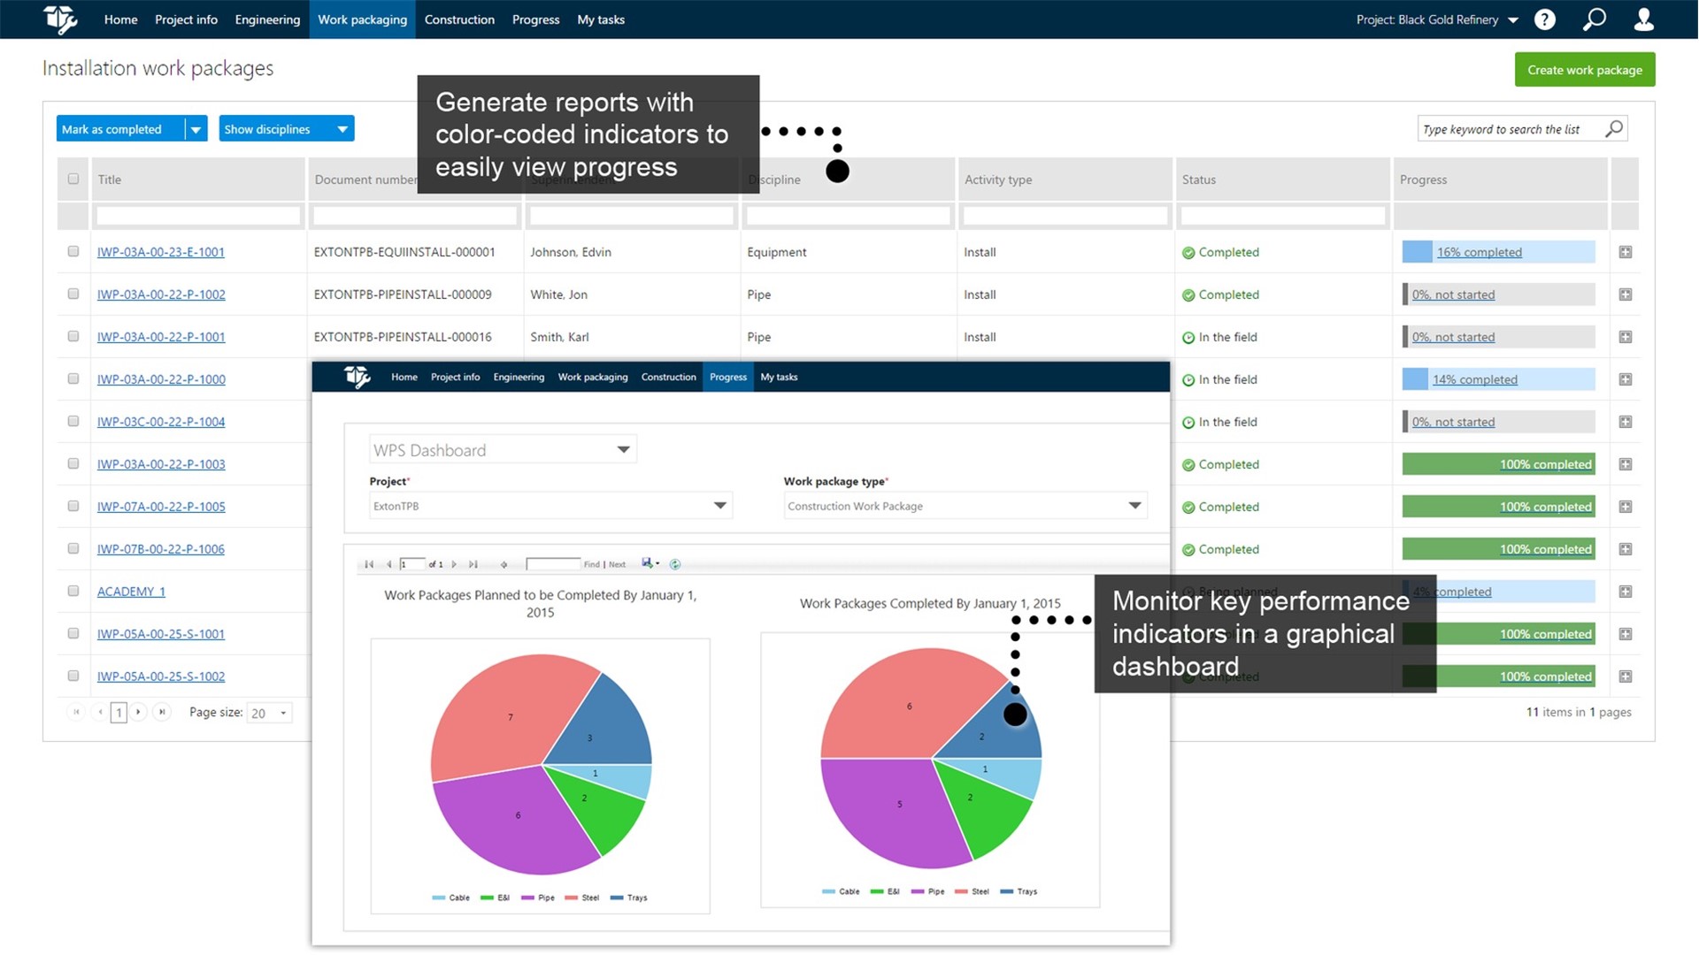
Task: Open the help question mark icon
Action: click(x=1544, y=19)
